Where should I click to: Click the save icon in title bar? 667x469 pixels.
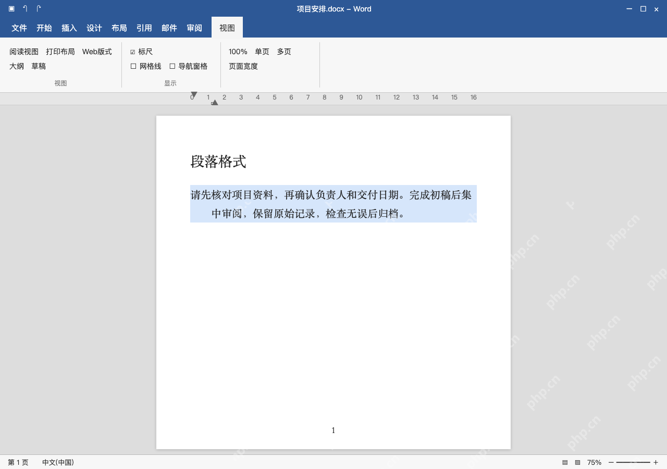11,9
